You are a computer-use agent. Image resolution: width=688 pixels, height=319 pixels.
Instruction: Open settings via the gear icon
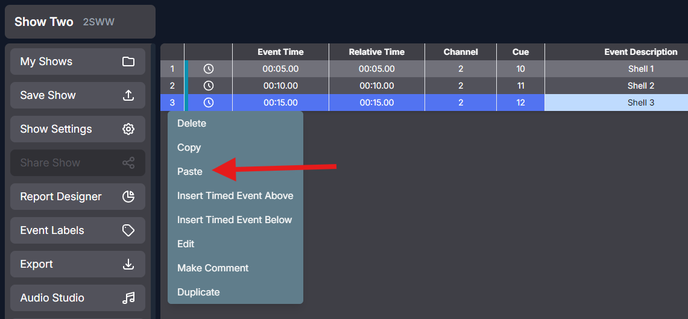[128, 129]
